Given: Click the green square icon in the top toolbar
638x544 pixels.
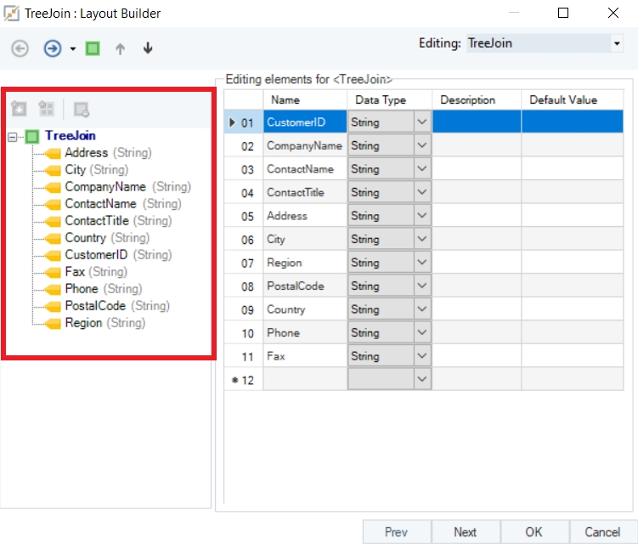Looking at the screenshot, I should (x=93, y=48).
